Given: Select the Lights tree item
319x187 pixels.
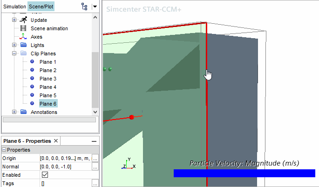Looking at the screenshot, I should tap(37, 45).
